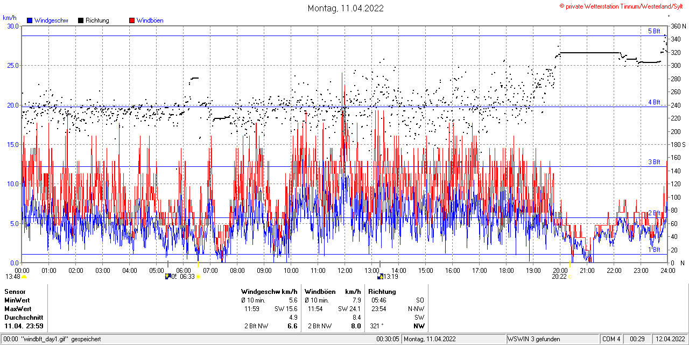Viewport: 689px width, 345px height.
Task: Select the Windgeschw legend label
Action: [51, 20]
